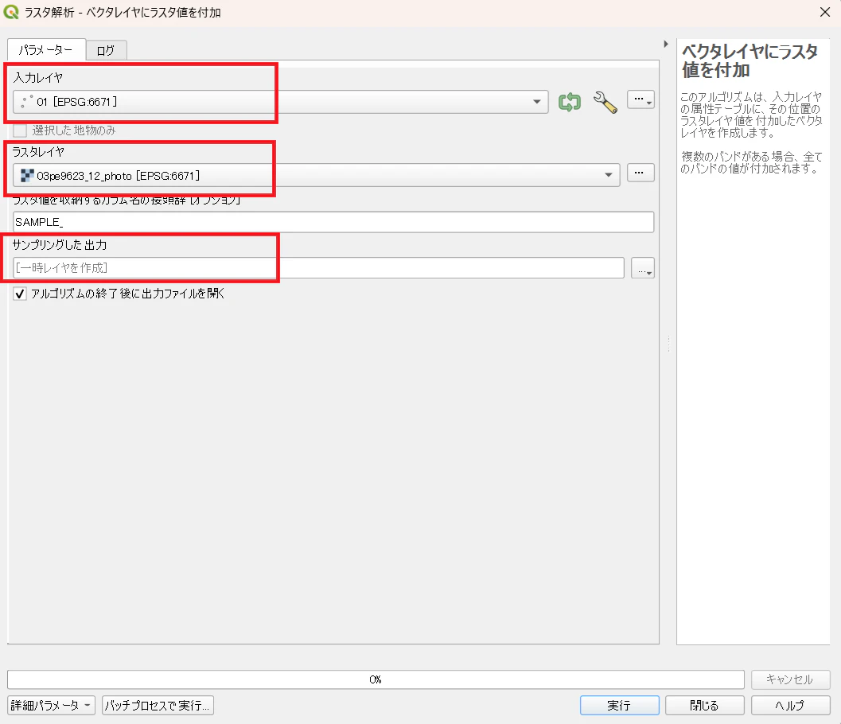Open input layer browse button with ellipsis
This screenshot has height=724, width=841.
tap(641, 99)
